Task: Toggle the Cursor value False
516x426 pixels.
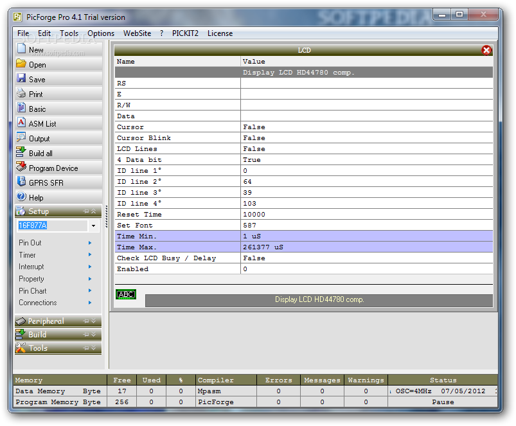Action: pos(254,127)
